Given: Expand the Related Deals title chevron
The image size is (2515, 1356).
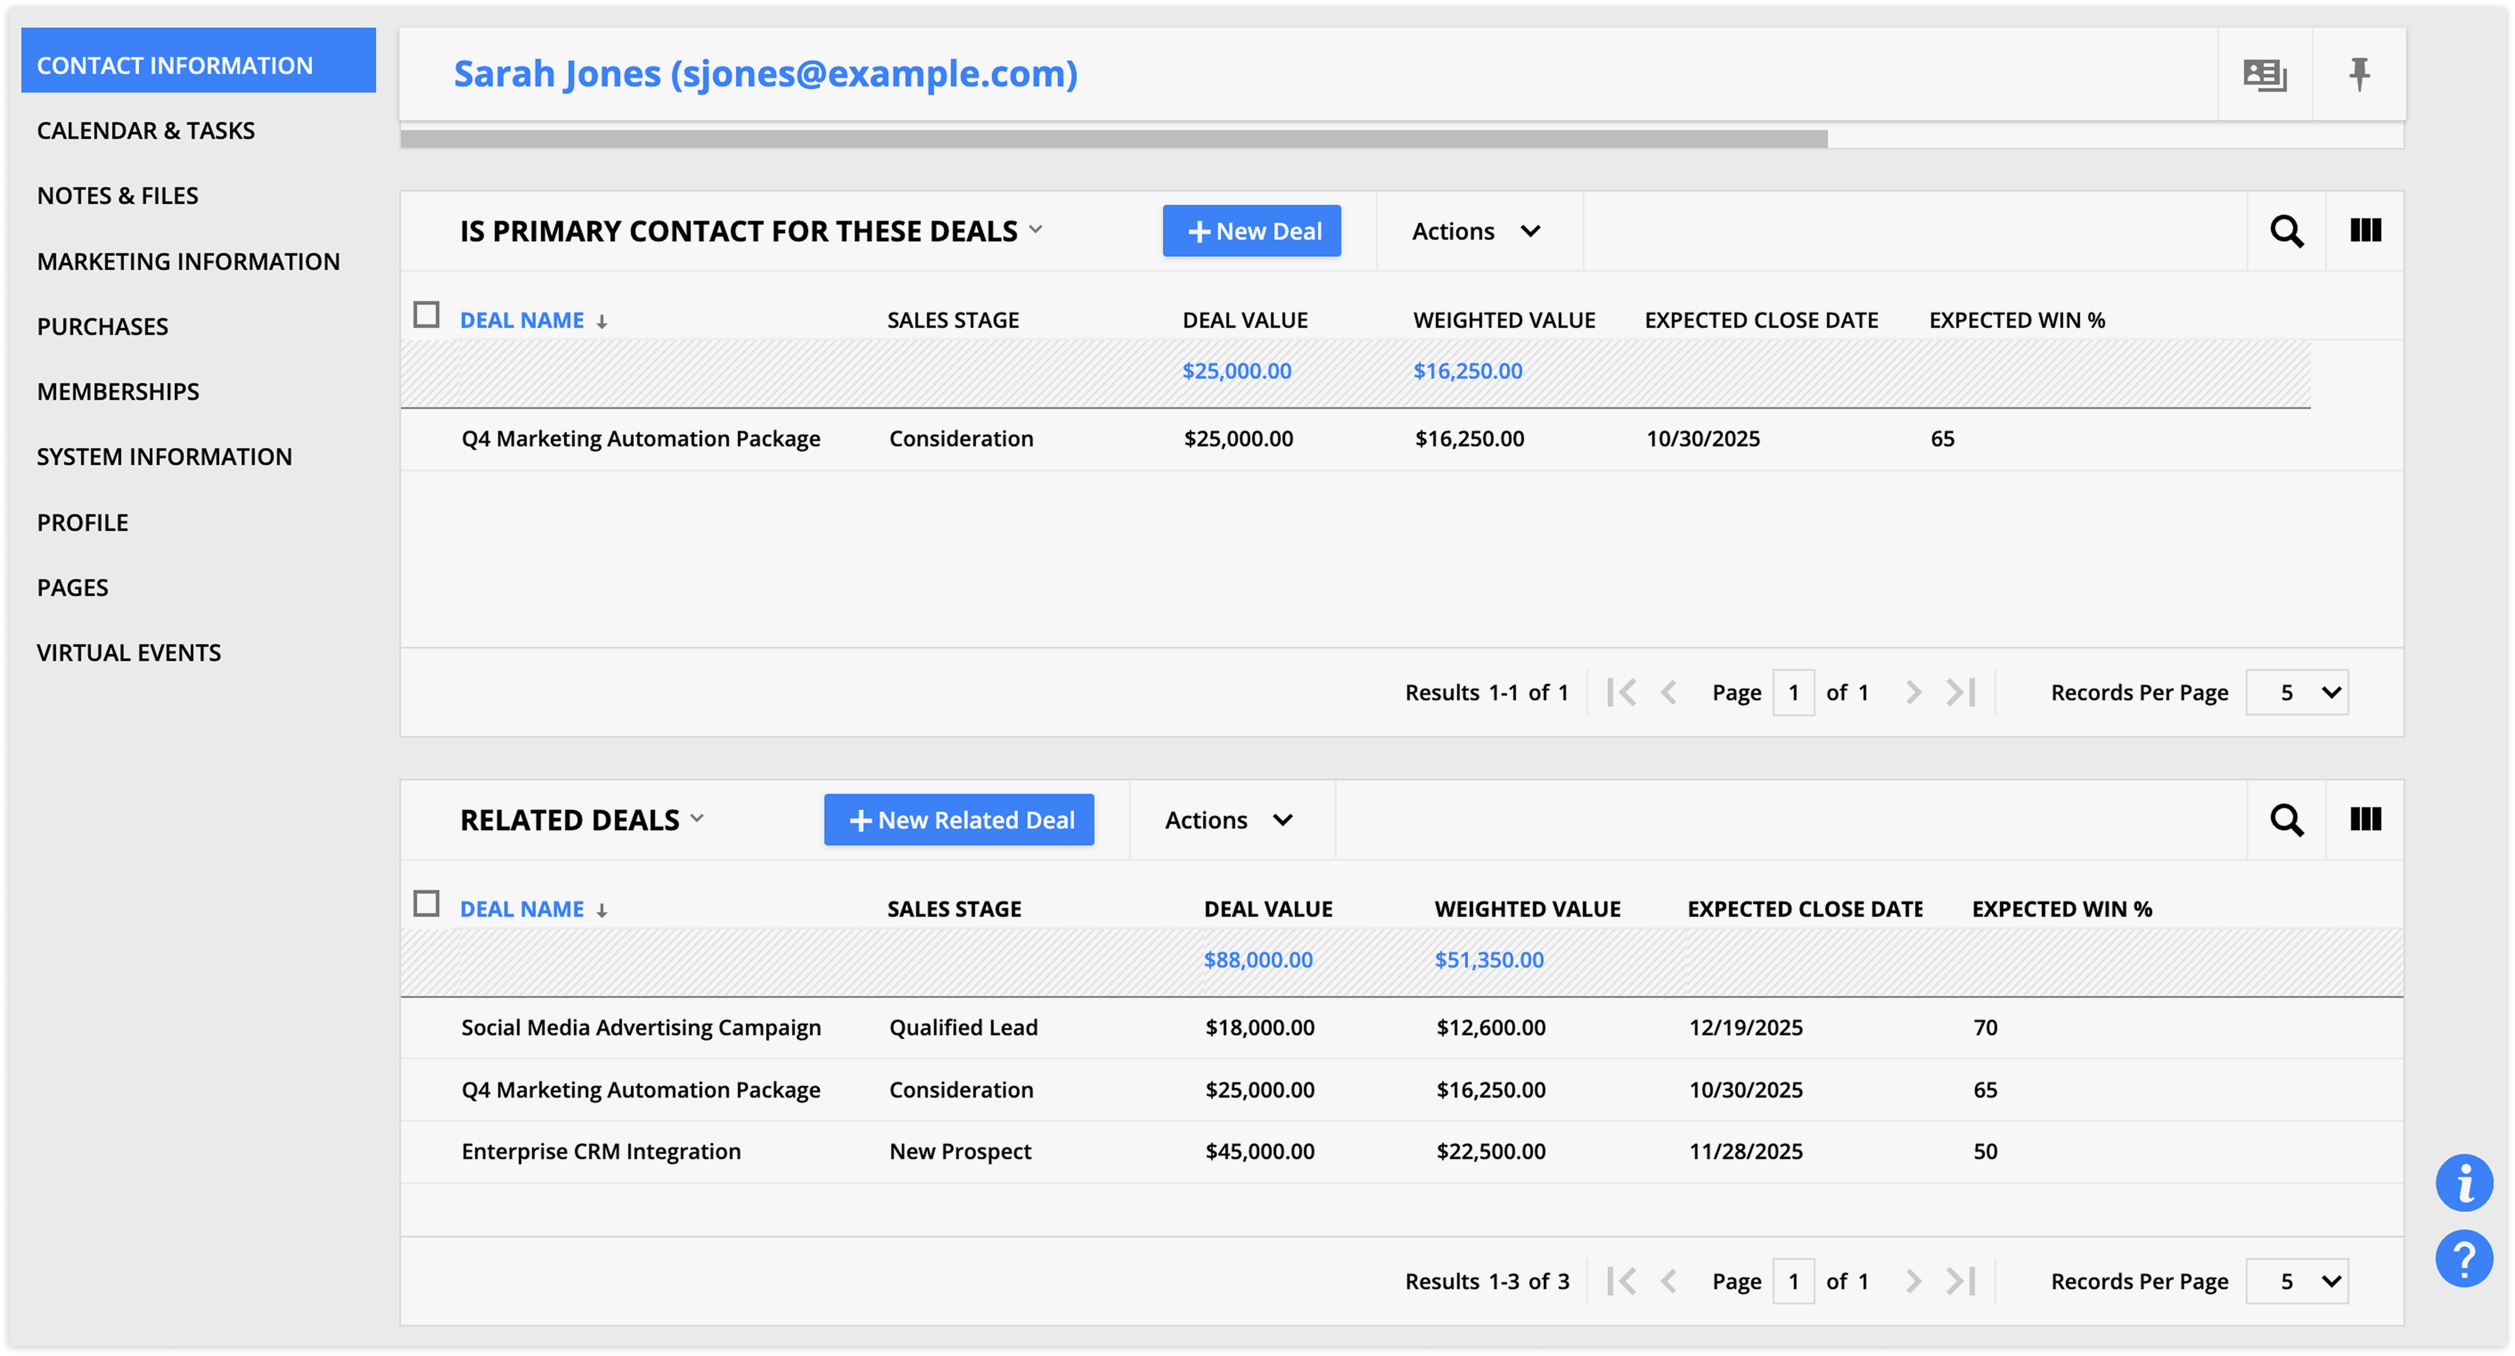Looking at the screenshot, I should coord(697,818).
